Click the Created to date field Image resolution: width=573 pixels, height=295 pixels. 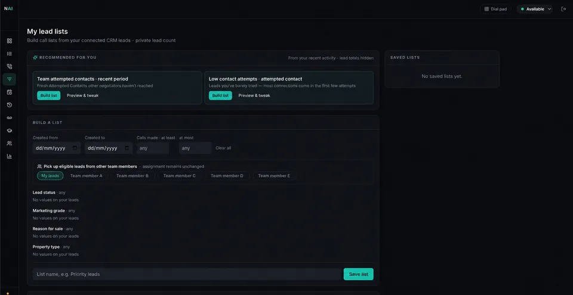(x=109, y=148)
